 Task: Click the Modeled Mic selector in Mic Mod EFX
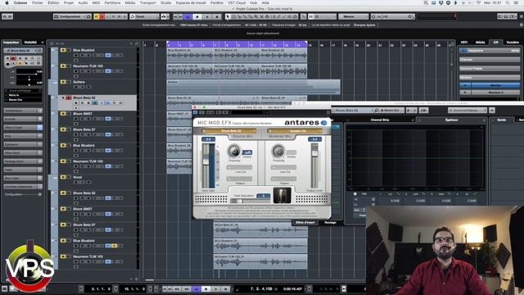click(x=296, y=131)
